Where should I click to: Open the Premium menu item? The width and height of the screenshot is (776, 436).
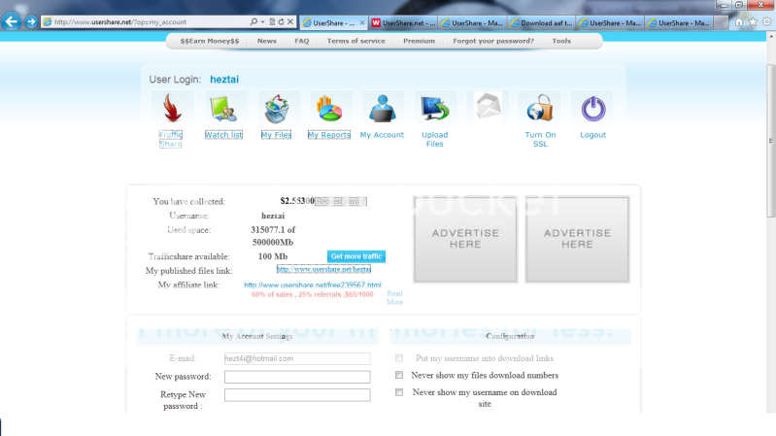(419, 42)
